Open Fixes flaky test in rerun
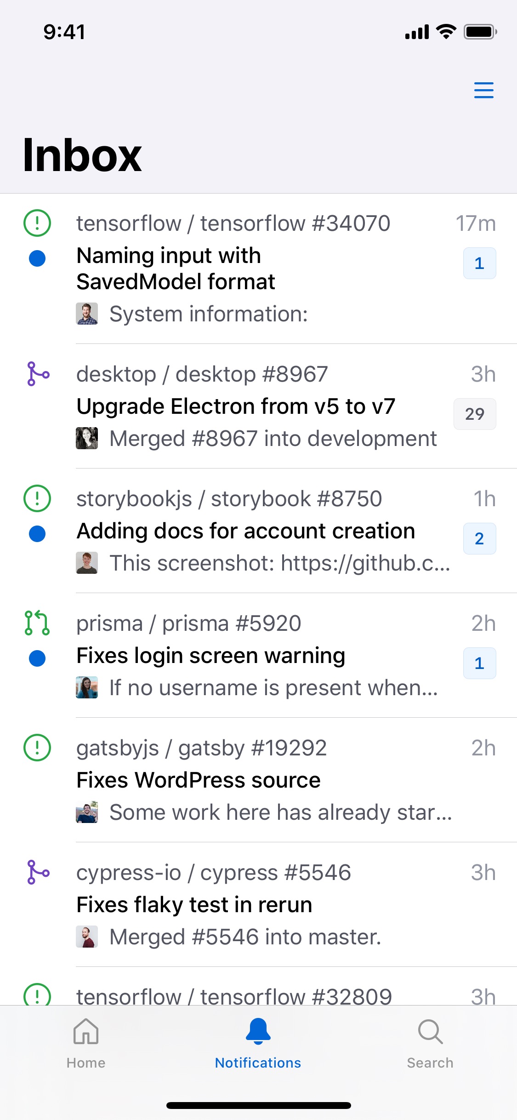Screen dimensions: 517x1120 click(194, 904)
